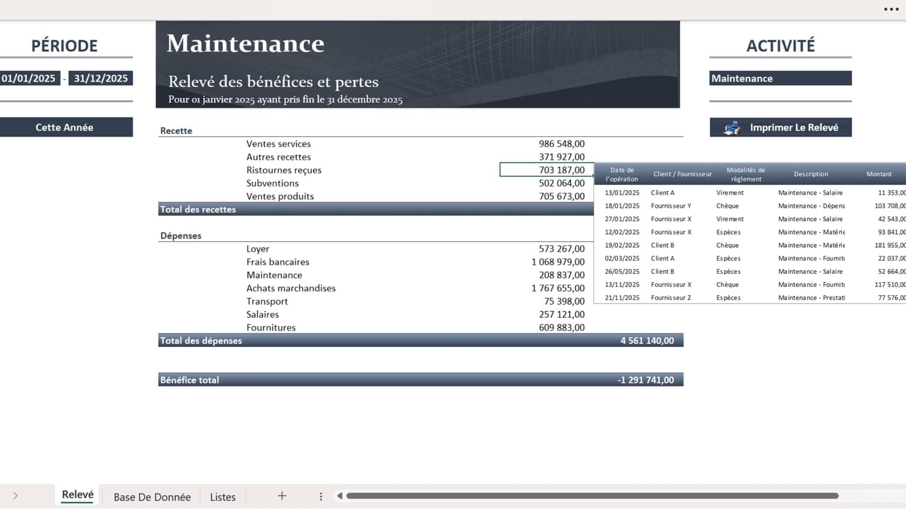This screenshot has width=906, height=509.
Task: Click the Total des dépenses amount 4 561 140,00
Action: click(647, 341)
